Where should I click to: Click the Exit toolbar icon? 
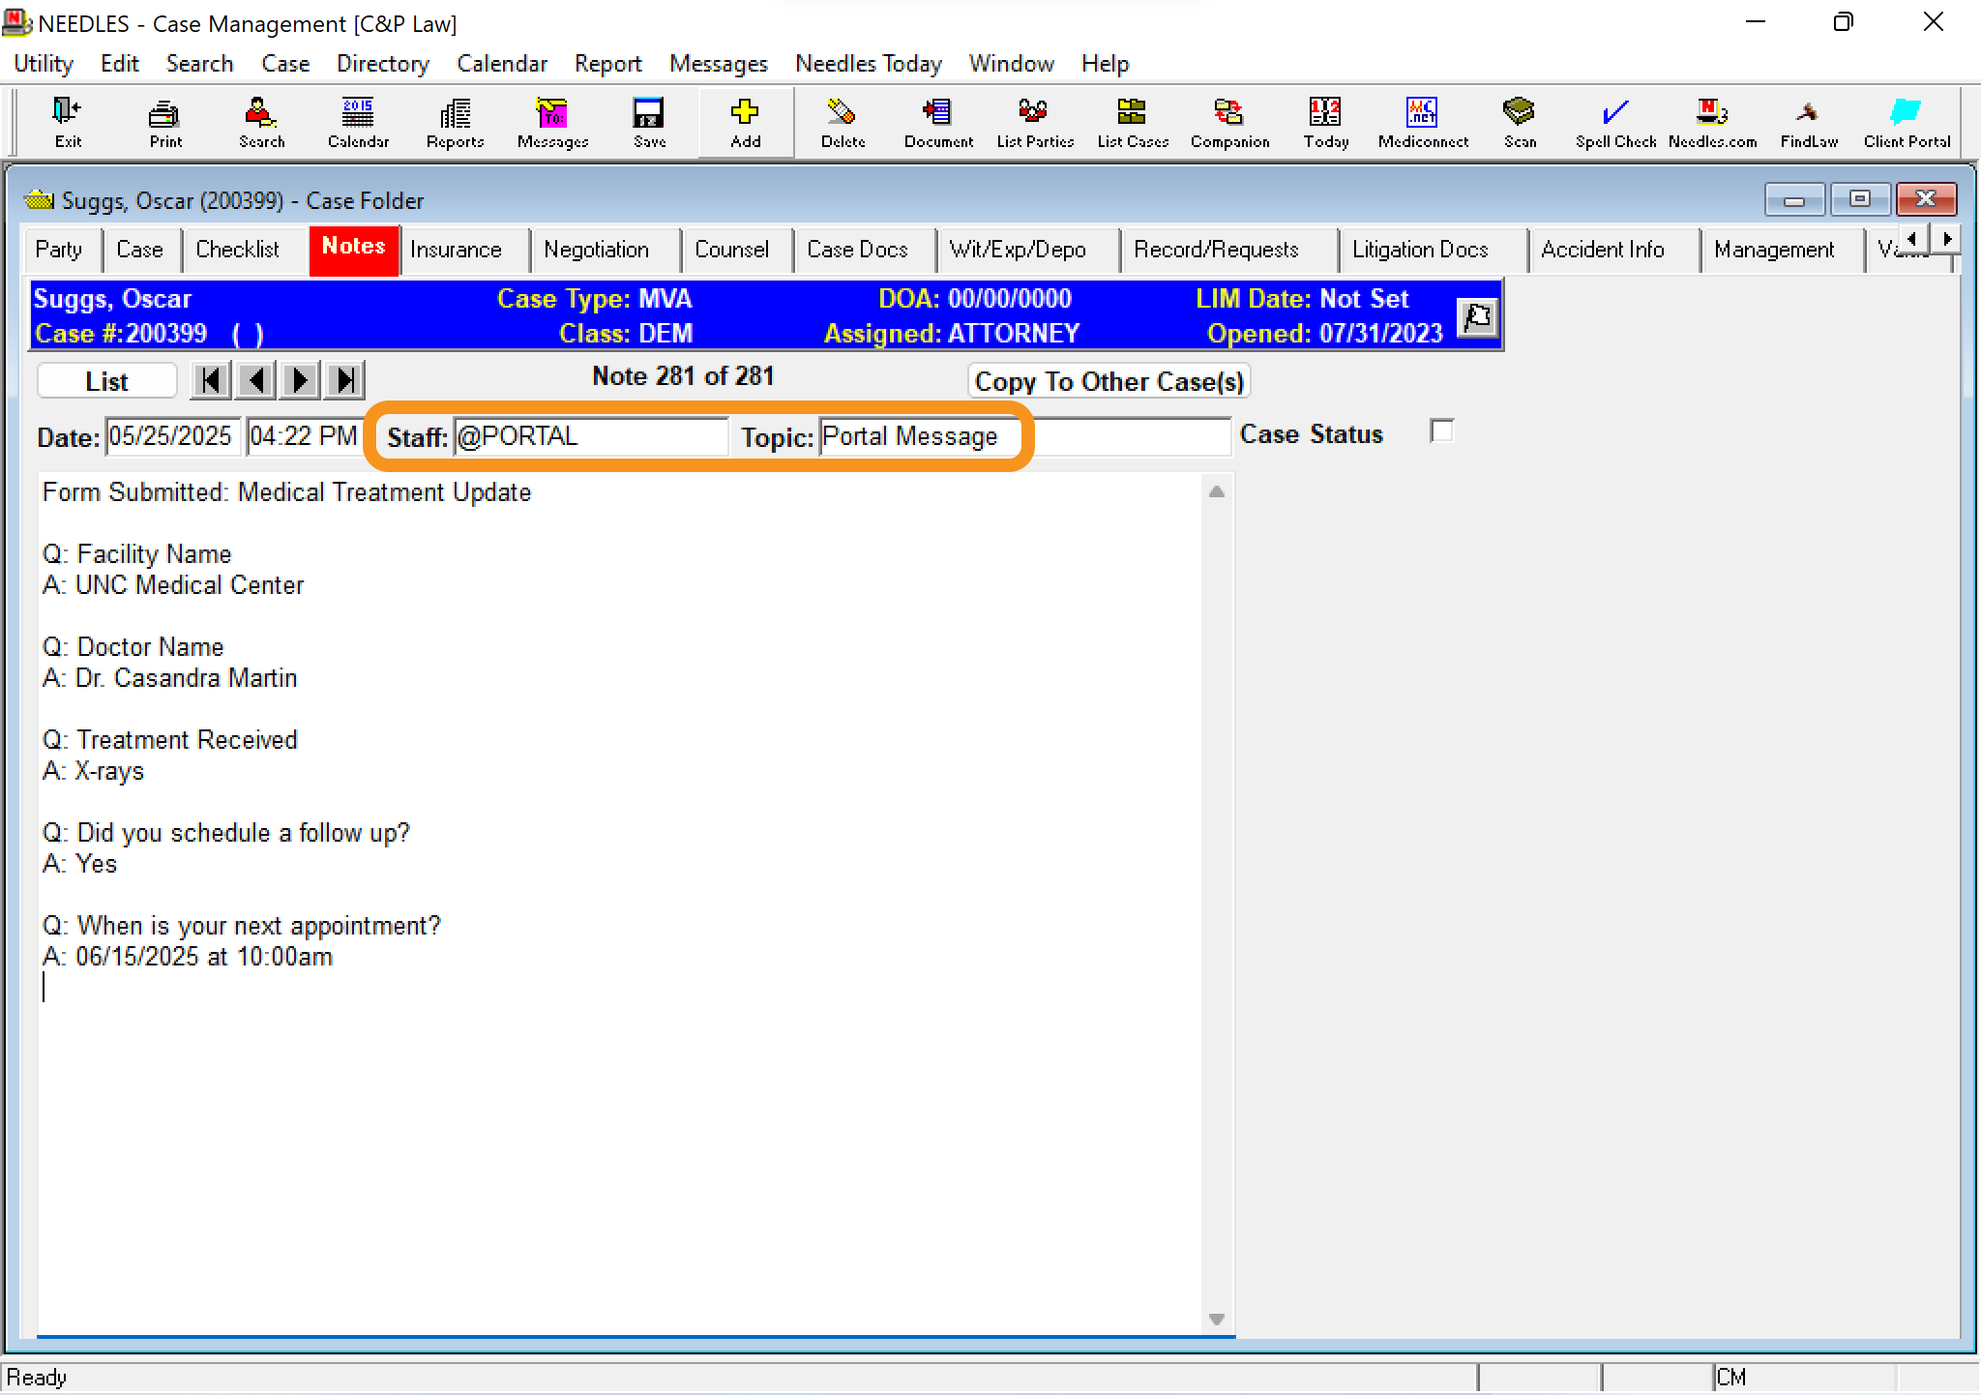coord(68,122)
